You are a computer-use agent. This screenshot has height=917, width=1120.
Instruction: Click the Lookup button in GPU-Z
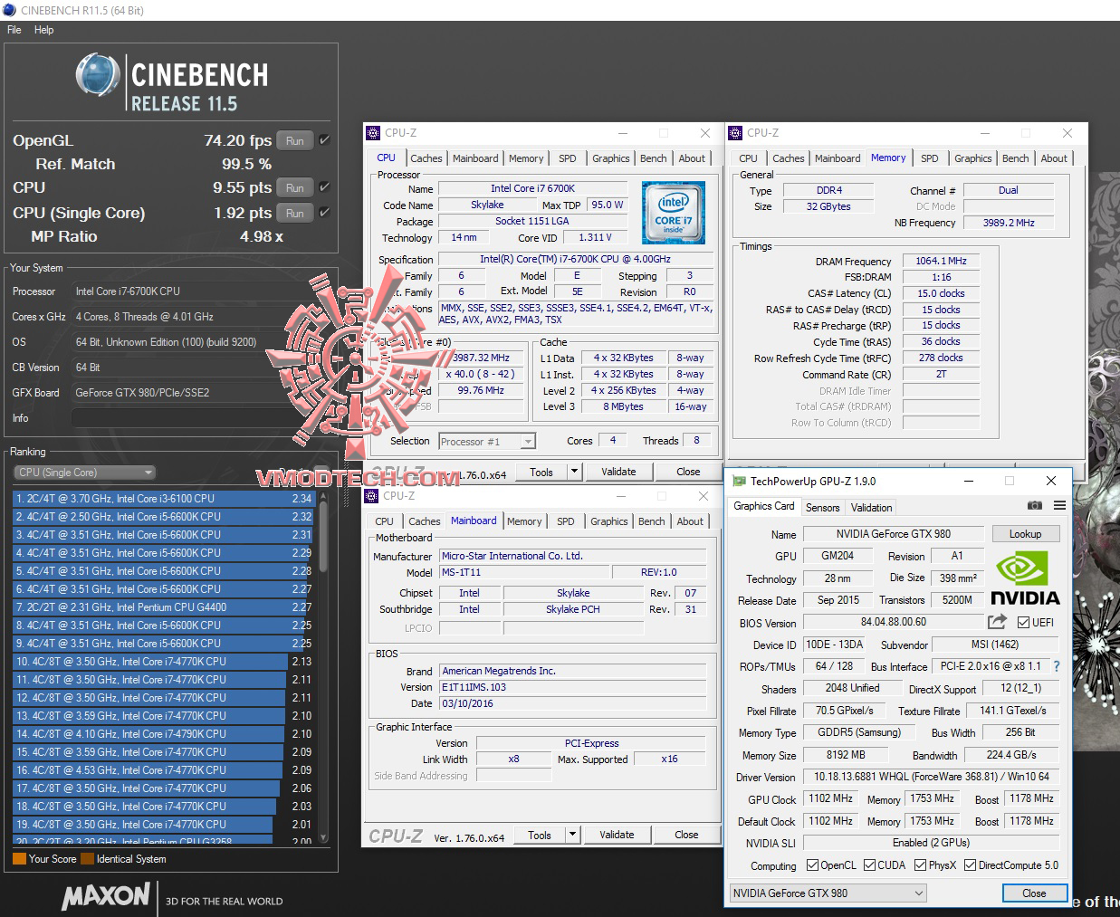[x=1025, y=534]
